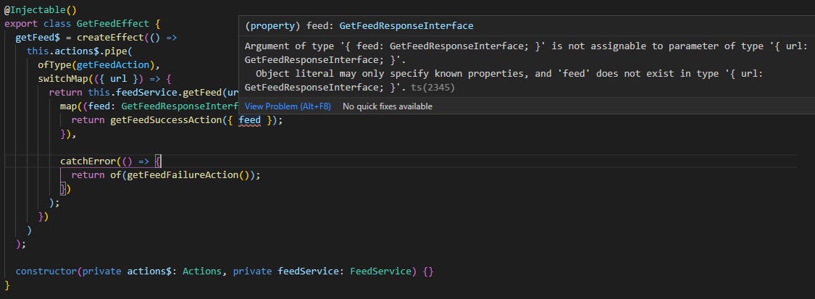Click the url parameter in switchMap

coord(119,79)
